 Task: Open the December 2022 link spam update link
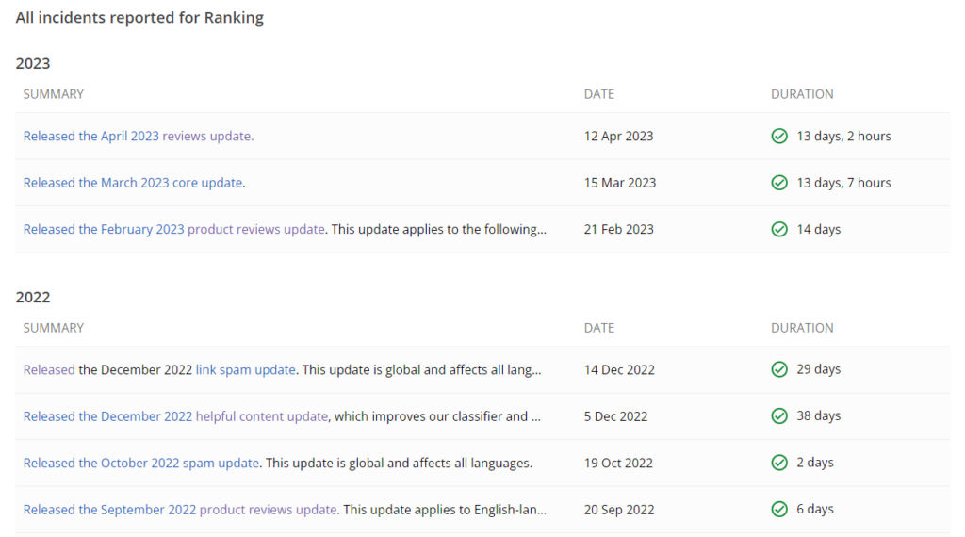246,369
